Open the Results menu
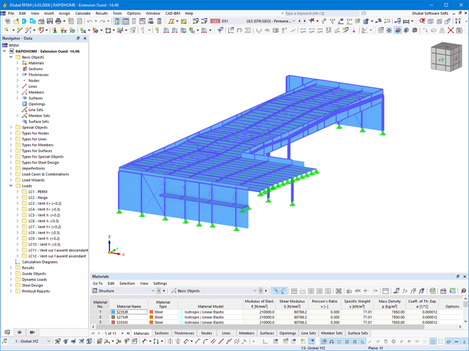469x351 pixels. [102, 14]
